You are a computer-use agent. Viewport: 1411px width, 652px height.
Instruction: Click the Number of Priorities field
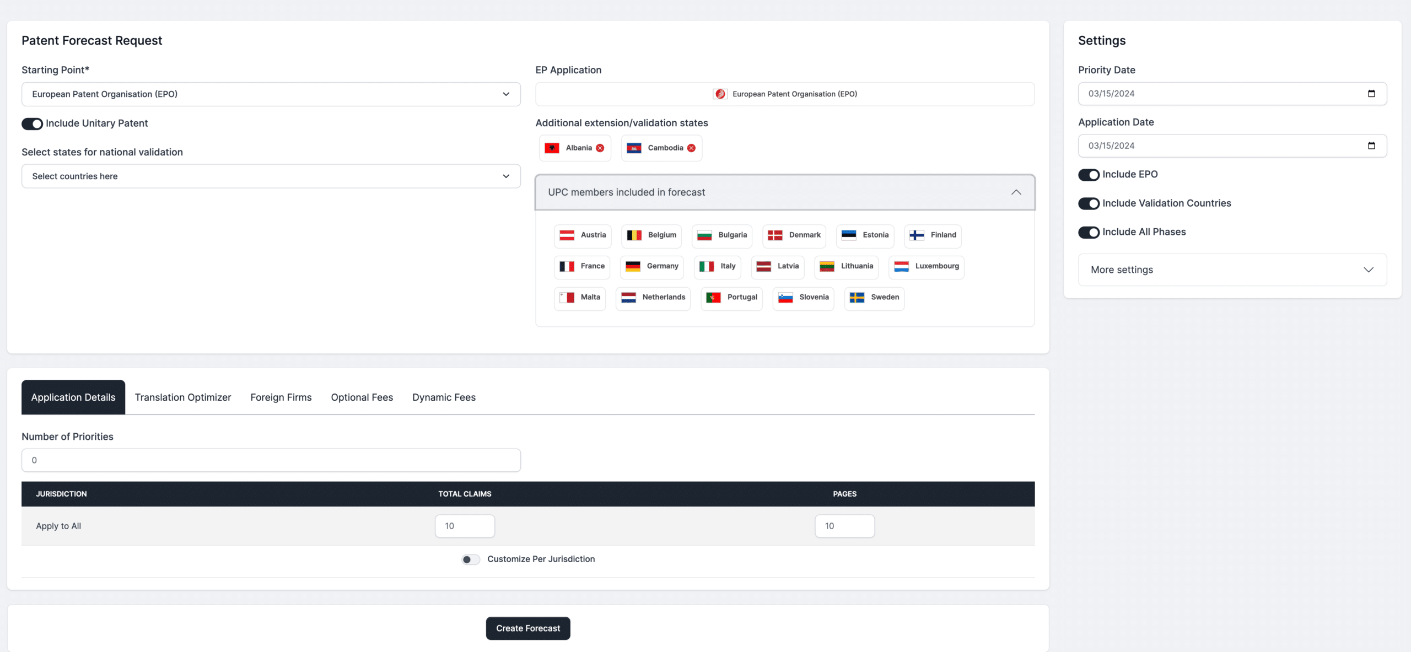(271, 460)
